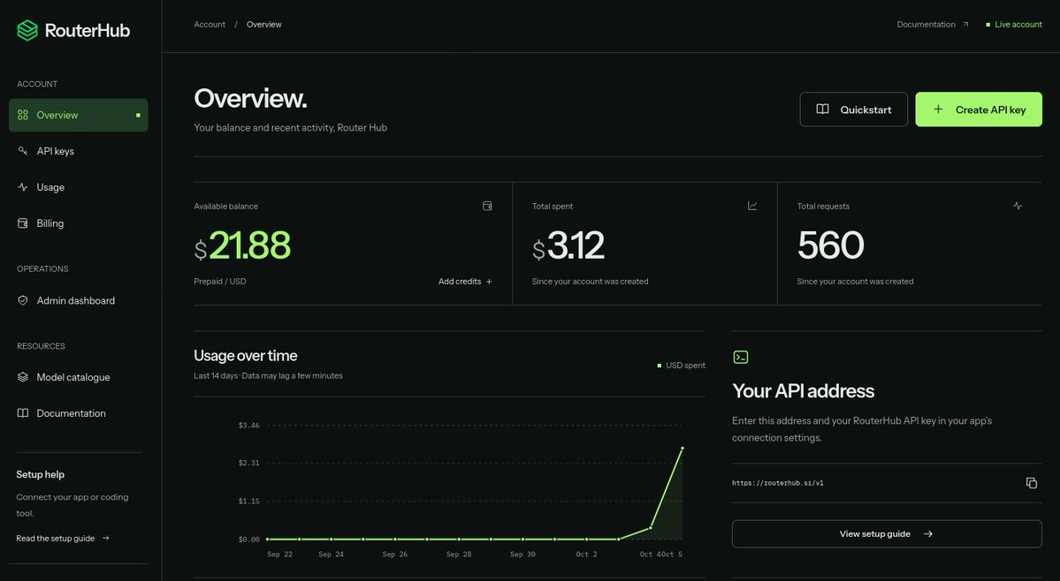Click the plus icon next to Add credits

[490, 282]
